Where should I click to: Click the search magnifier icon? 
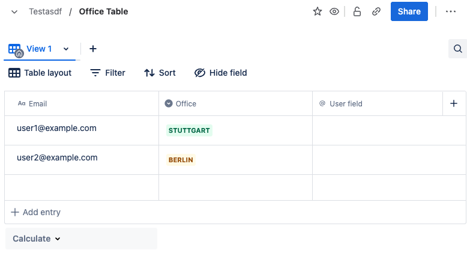(x=457, y=49)
